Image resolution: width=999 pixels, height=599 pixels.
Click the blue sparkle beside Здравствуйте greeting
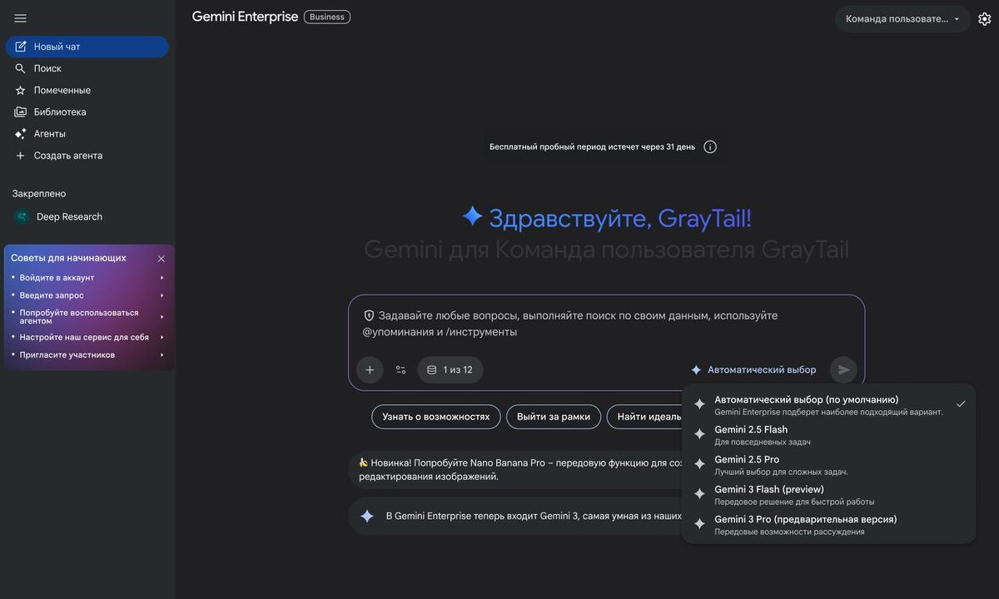coord(472,216)
